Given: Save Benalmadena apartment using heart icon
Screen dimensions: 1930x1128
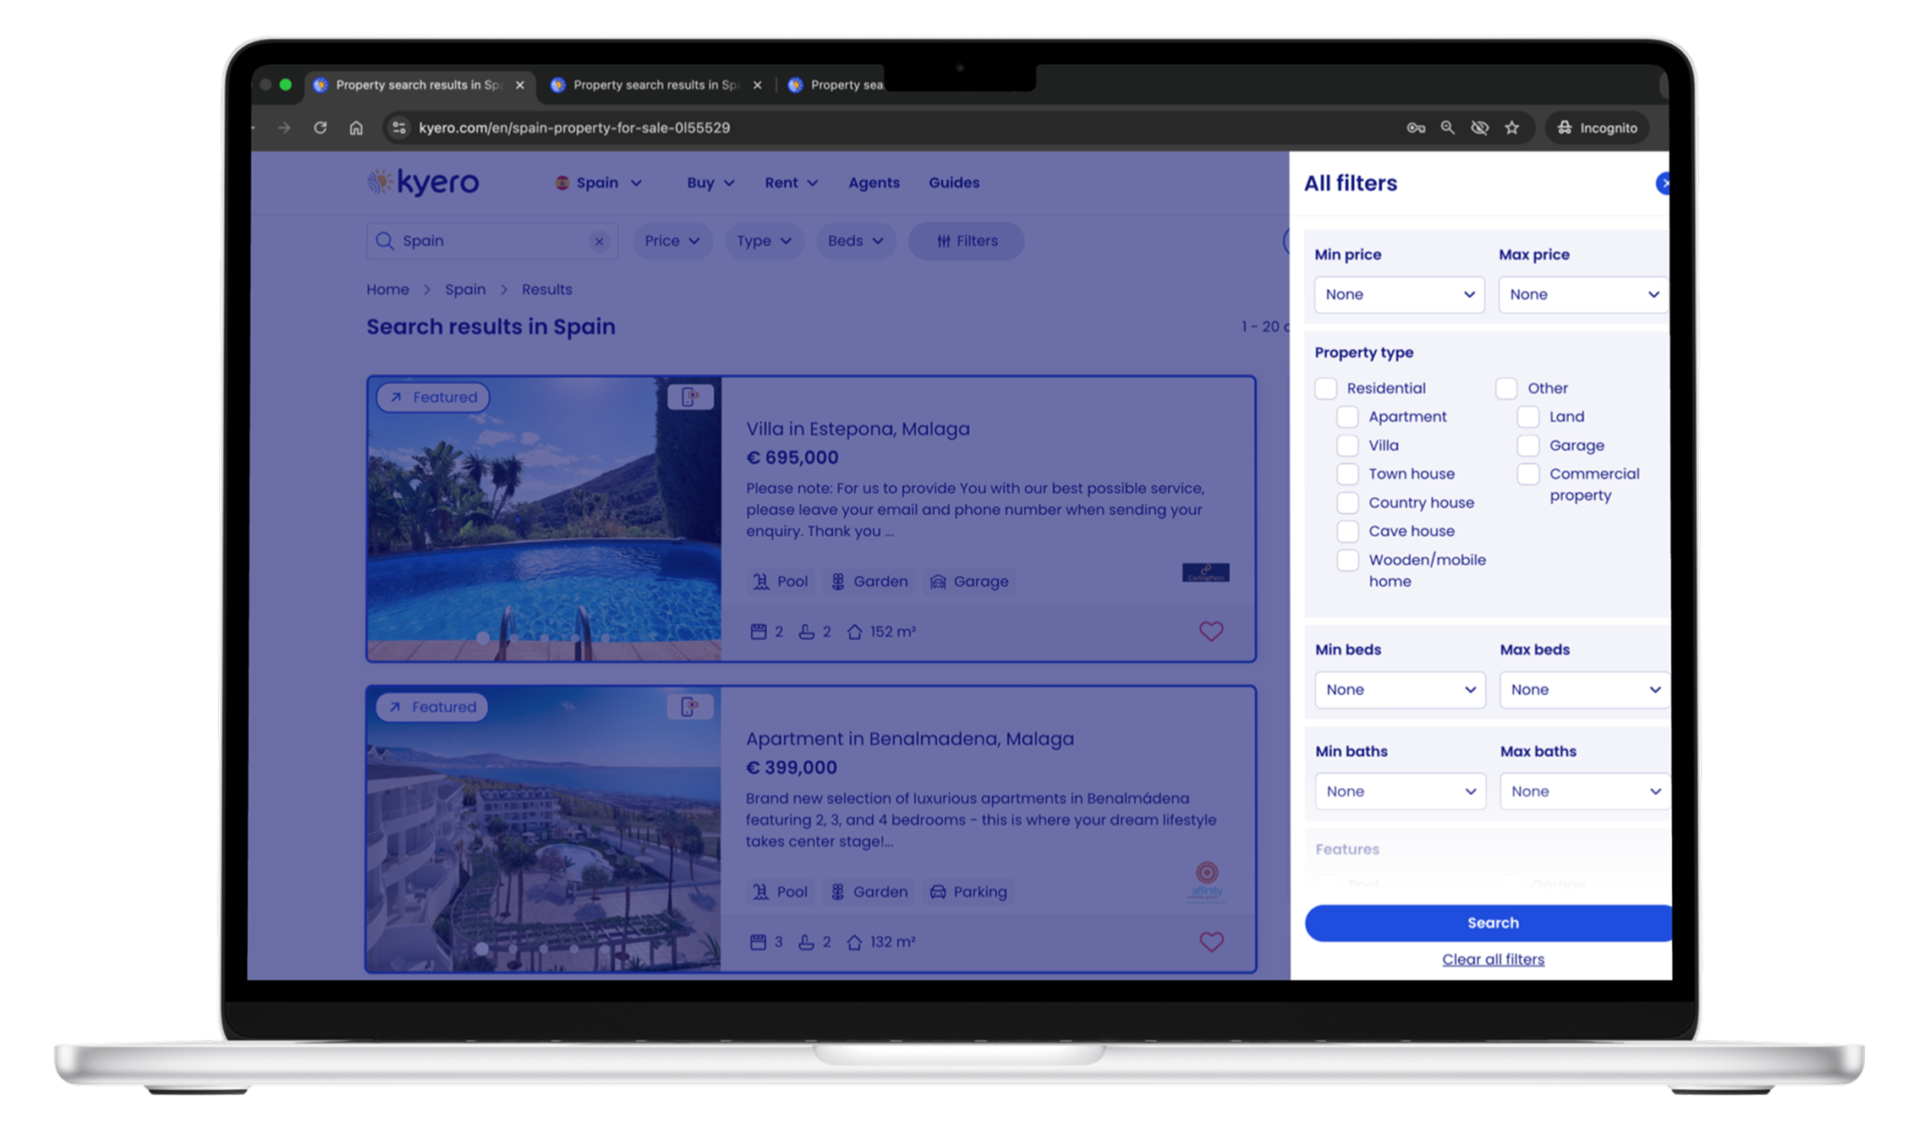Looking at the screenshot, I should click(1211, 942).
